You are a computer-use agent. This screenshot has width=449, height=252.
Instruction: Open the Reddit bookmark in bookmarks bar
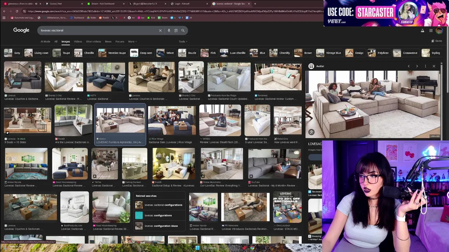click(x=104, y=18)
